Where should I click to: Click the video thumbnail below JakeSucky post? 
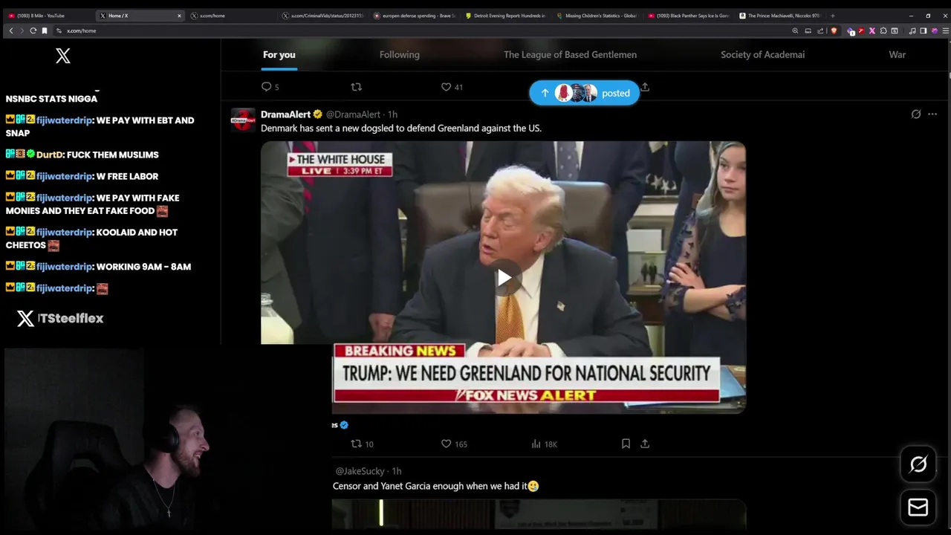coord(539,513)
